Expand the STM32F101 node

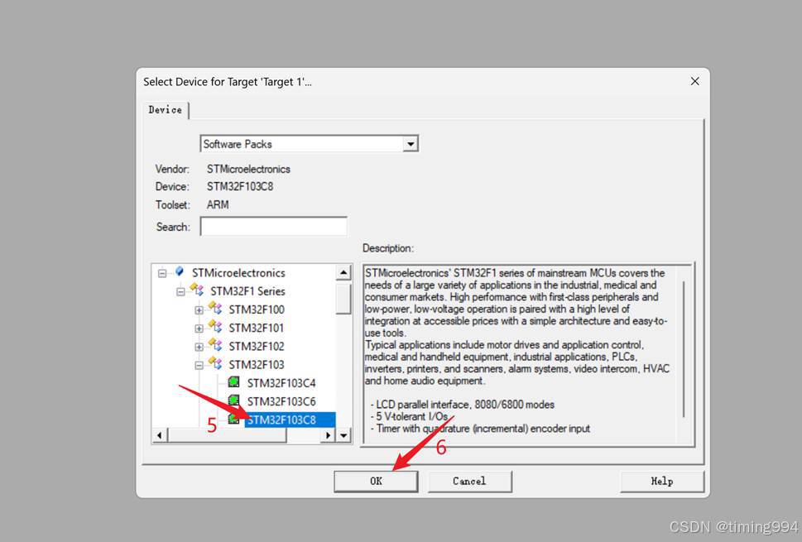[x=199, y=329]
